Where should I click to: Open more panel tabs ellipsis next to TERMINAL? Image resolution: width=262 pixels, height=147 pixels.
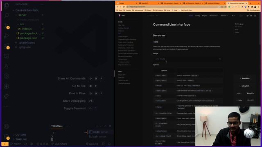pyautogui.click(x=68, y=126)
